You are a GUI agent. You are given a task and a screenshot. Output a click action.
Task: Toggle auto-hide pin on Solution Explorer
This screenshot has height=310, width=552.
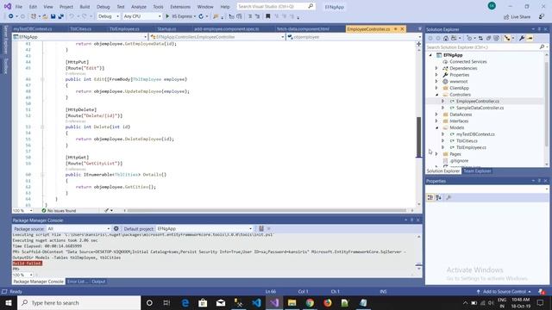pos(539,29)
